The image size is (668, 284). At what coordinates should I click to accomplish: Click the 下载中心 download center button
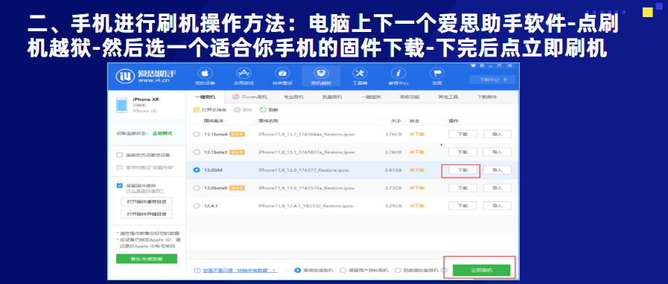click(x=492, y=80)
